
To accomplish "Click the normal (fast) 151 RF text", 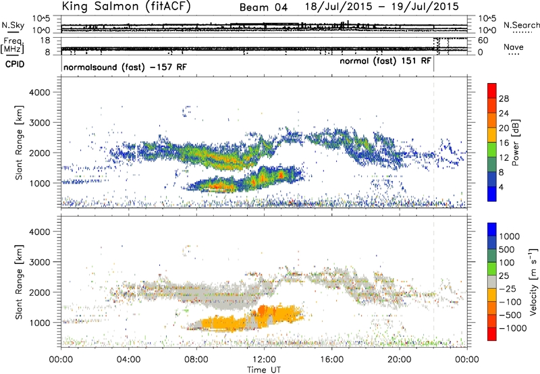I will (385, 61).
